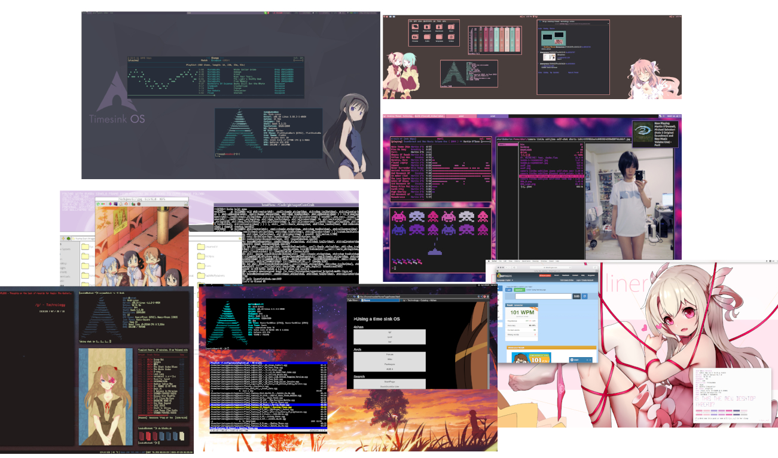This screenshot has width=778, height=458.
Task: Open the Music folder icon in the pink file manager
Action: [x=451, y=27]
